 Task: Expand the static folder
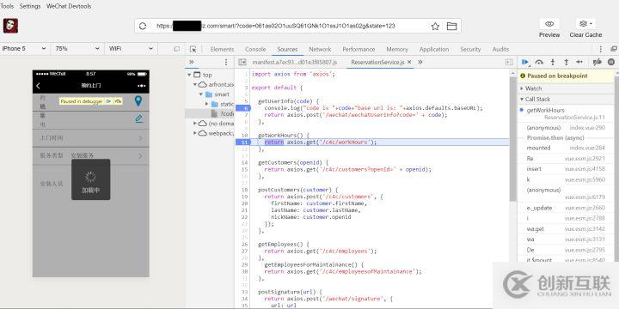coord(206,104)
